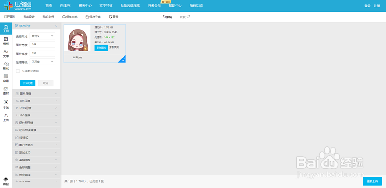Viewport: 386px width, 188px height.
Task: Expand the 转格式 section
Action: 36,137
